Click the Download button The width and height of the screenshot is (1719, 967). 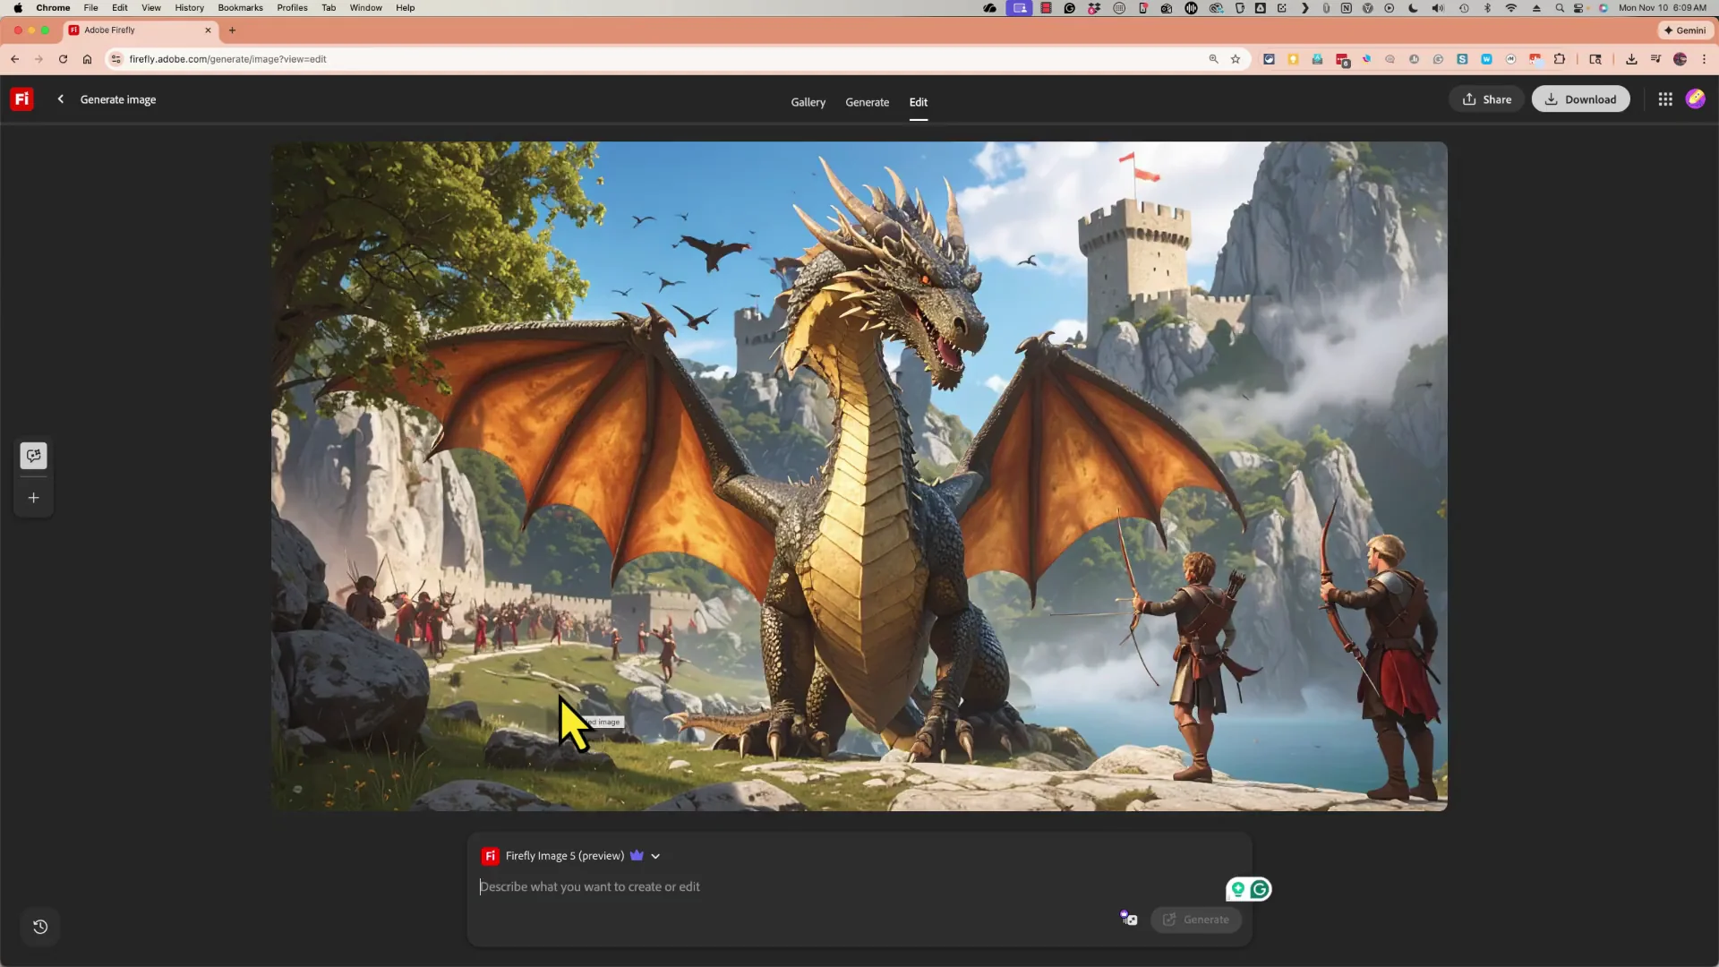pos(1580,99)
